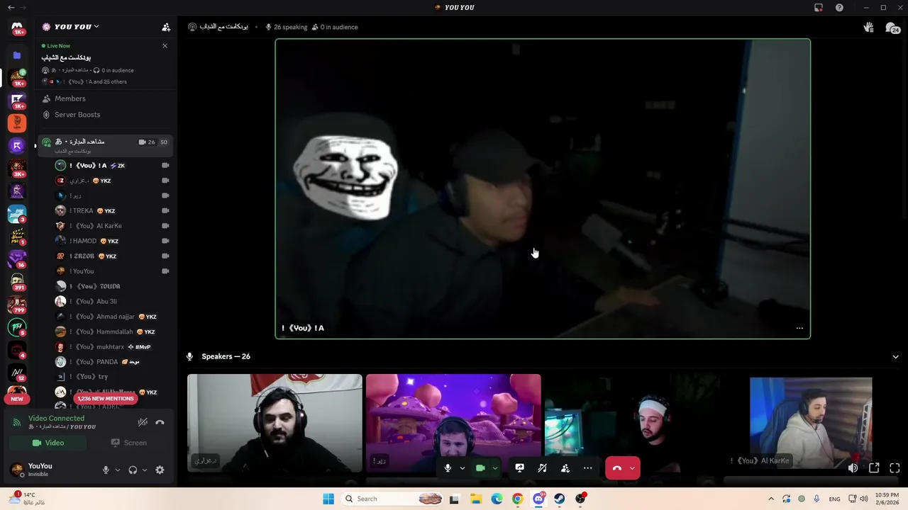
Task: Close the Live Now stage banner
Action: 165,46
